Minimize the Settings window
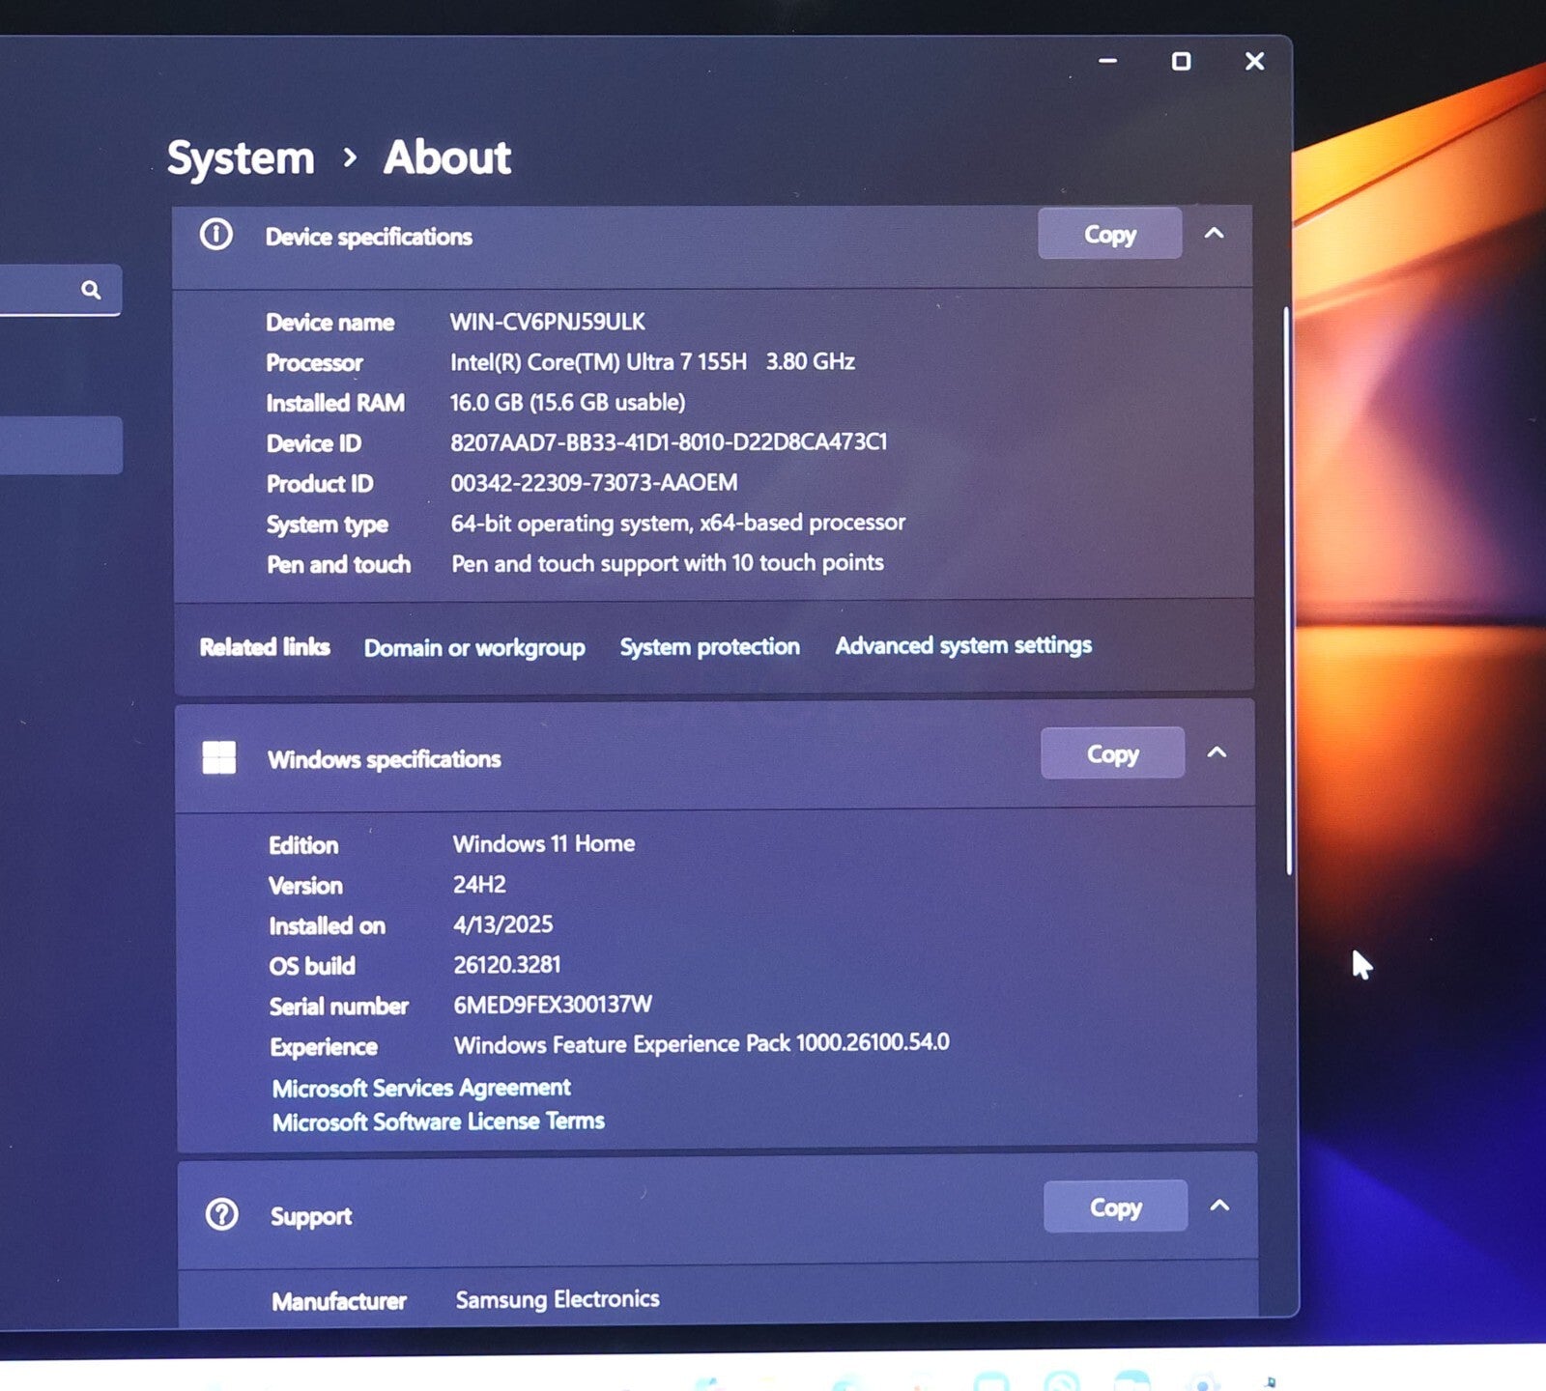The width and height of the screenshot is (1546, 1391). (x=1108, y=61)
